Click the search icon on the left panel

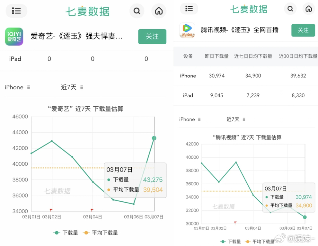[x=137, y=11]
